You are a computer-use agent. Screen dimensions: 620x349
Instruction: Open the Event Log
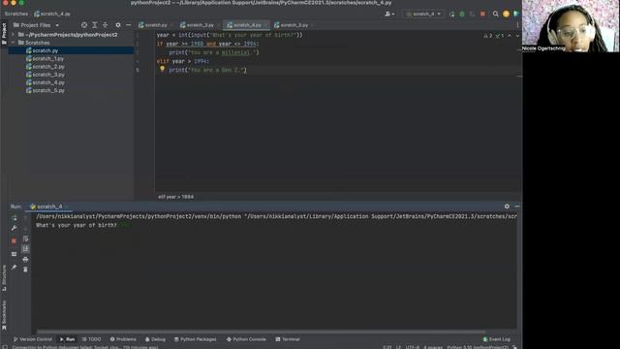[497, 339]
